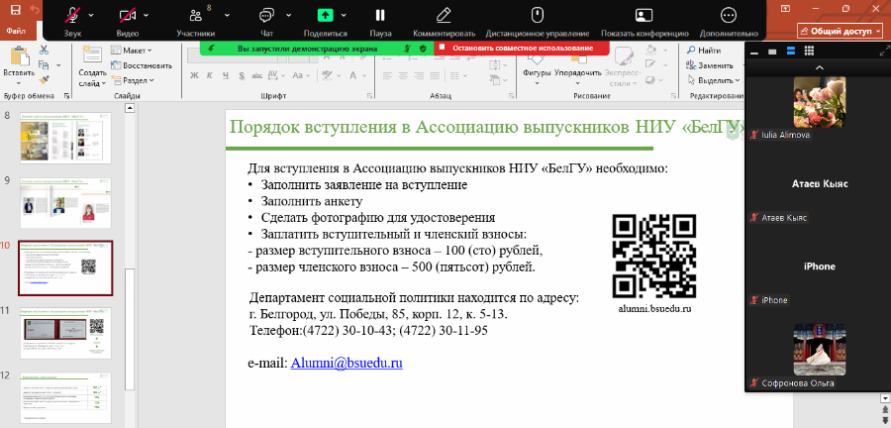Expand audio options arrow next to Звук
The height and width of the screenshot is (428, 891).
click(x=91, y=15)
